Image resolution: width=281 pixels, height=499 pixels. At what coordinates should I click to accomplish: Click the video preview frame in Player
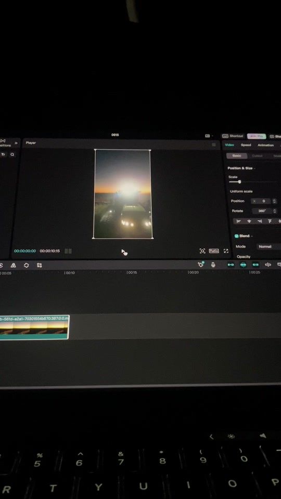pos(123,194)
